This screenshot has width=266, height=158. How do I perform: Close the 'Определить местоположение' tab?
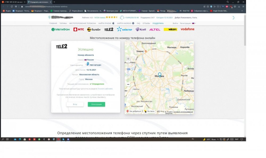[x=51, y=2]
